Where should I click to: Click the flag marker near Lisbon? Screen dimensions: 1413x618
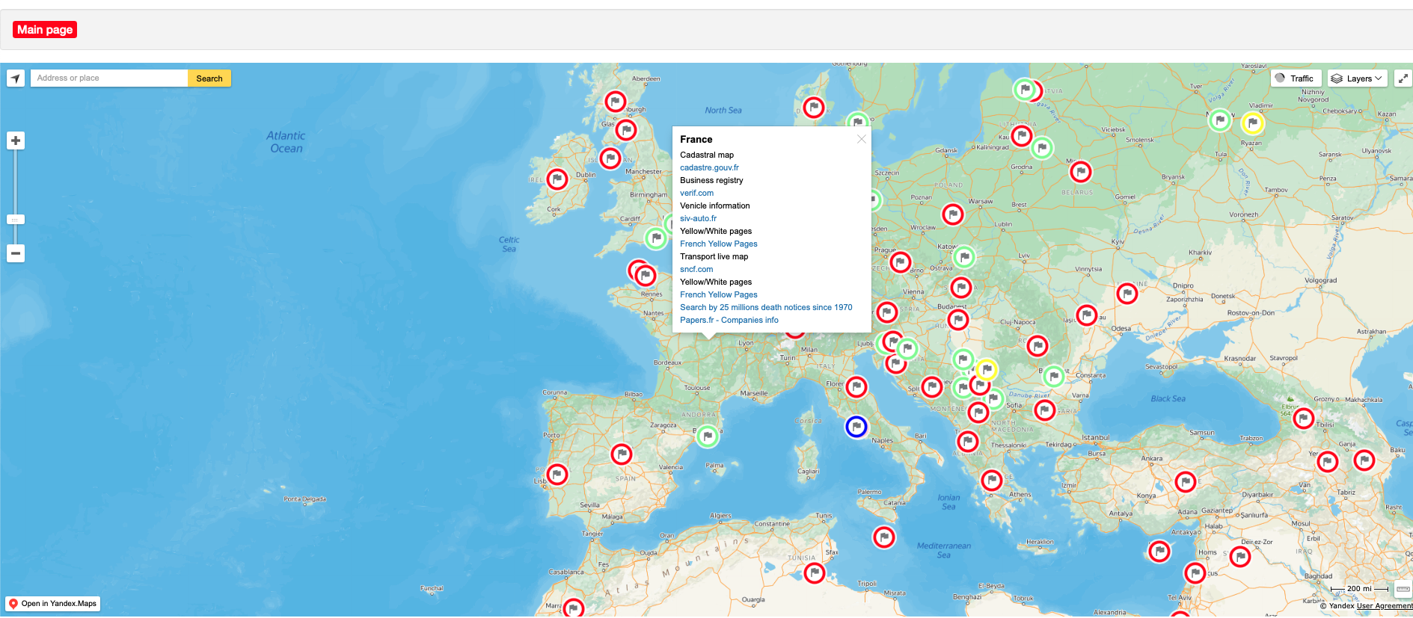coord(557,475)
